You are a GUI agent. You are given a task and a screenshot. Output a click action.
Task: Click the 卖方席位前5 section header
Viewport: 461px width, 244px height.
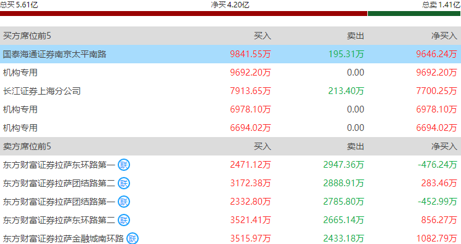point(27,146)
